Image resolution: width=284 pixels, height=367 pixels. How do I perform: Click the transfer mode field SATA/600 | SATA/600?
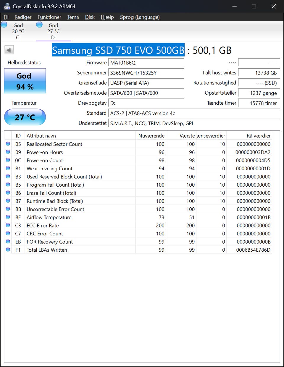click(146, 93)
